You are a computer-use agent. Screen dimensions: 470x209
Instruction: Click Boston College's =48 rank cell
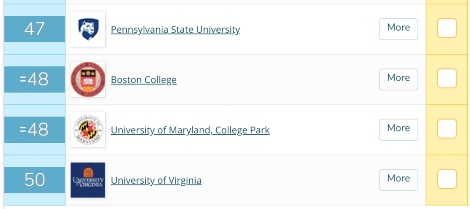(35, 80)
